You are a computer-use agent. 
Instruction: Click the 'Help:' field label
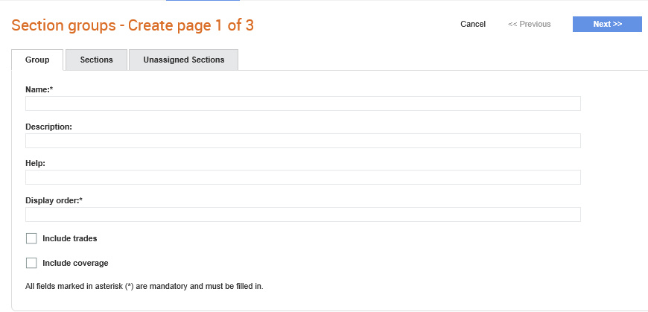click(x=35, y=163)
